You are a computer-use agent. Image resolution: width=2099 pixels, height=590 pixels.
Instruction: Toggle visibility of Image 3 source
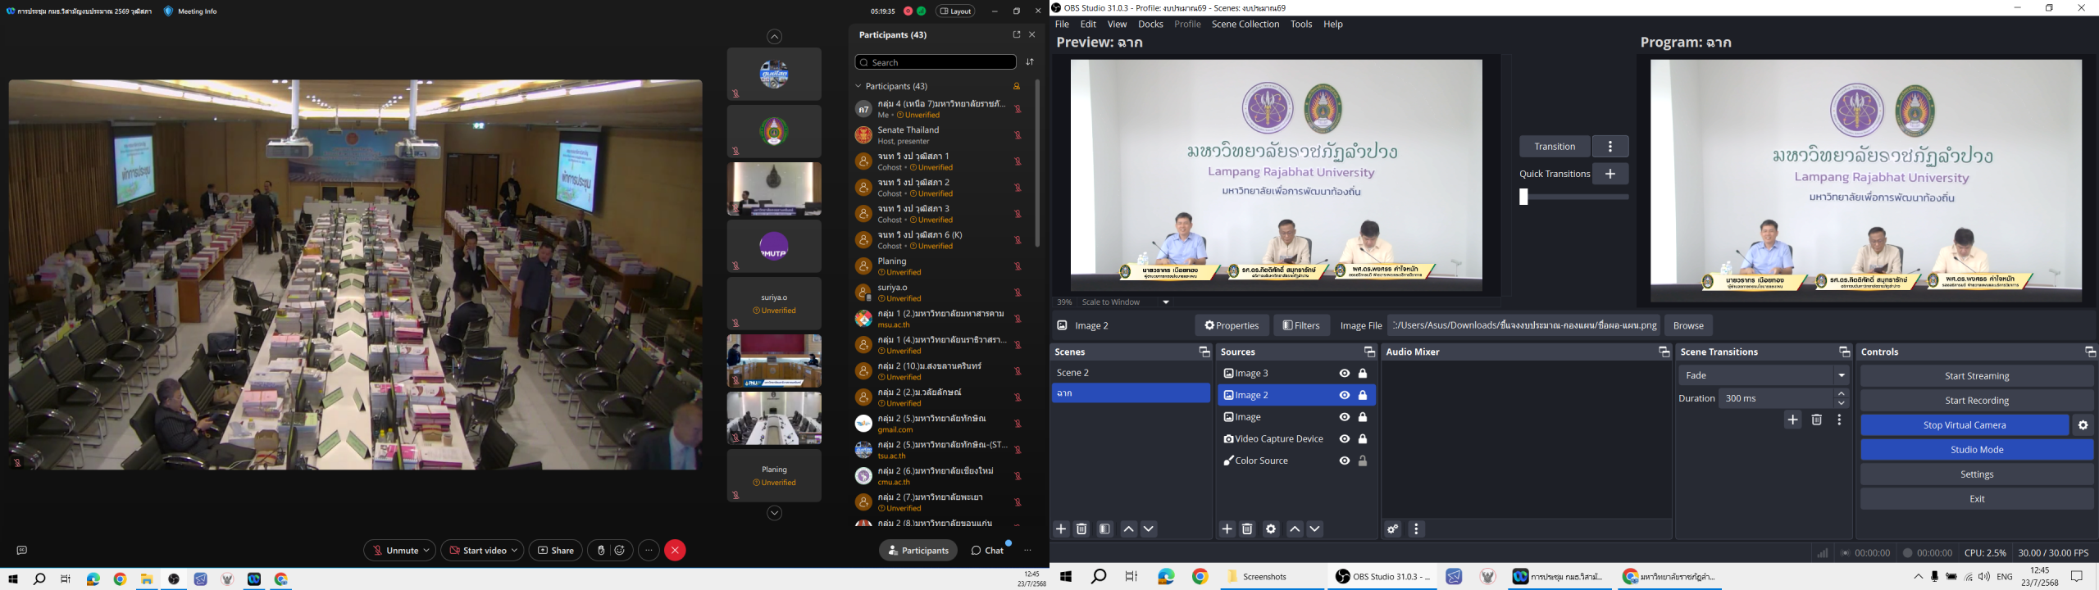point(1345,374)
